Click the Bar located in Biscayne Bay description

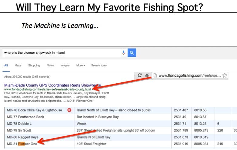tap(98, 117)
